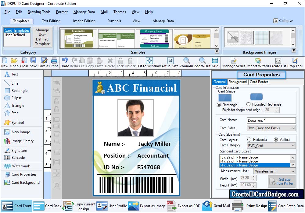Image resolution: width=305 pixels, height=213 pixels.
Task: Open the File menu
Action: (7, 12)
